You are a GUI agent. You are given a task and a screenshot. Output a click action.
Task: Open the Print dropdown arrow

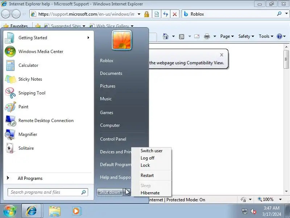[x=215, y=36]
